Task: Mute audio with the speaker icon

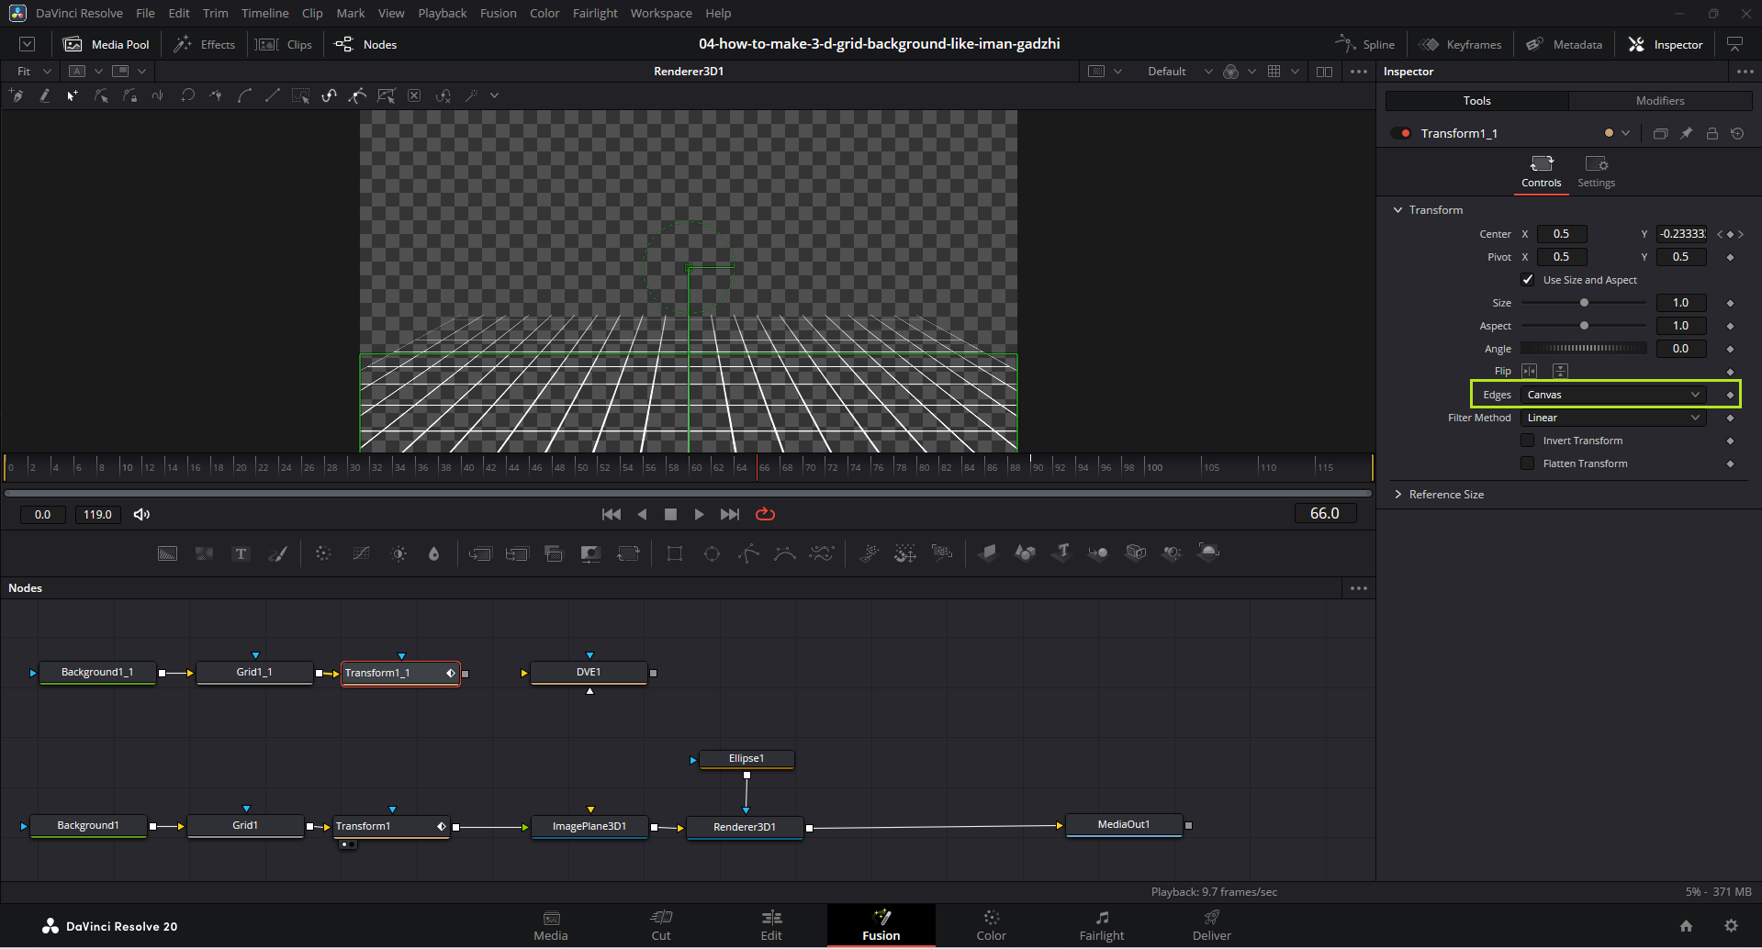Action: click(141, 514)
